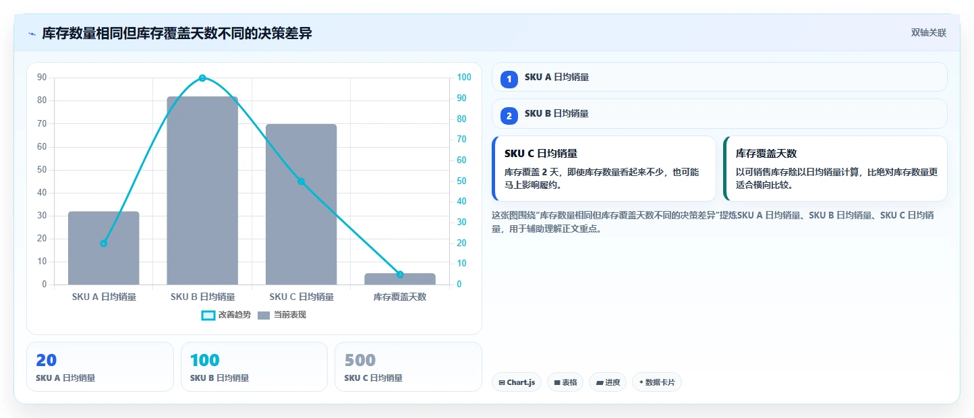Click the stat card showing 500
Viewport: 974px width, 418px height.
tap(408, 367)
